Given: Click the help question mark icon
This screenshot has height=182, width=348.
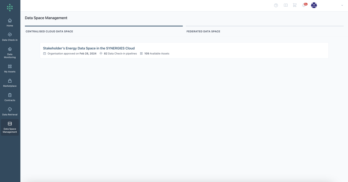Looking at the screenshot, I should click(x=276, y=5).
